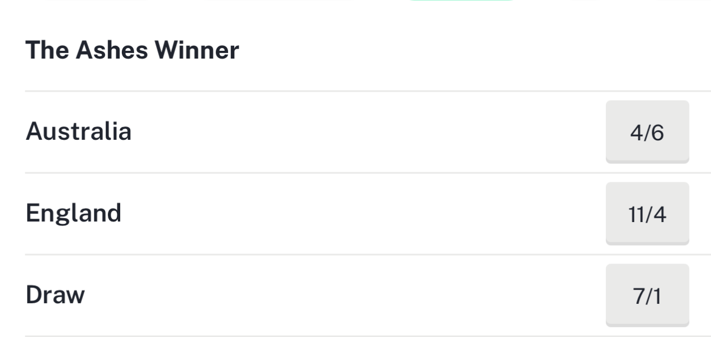Screen dimensions: 711x337
Task: Pick the longest-priced 7/1 selection
Action: pos(647,296)
